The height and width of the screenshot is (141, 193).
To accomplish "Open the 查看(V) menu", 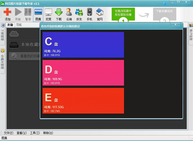I will coord(22,133).
